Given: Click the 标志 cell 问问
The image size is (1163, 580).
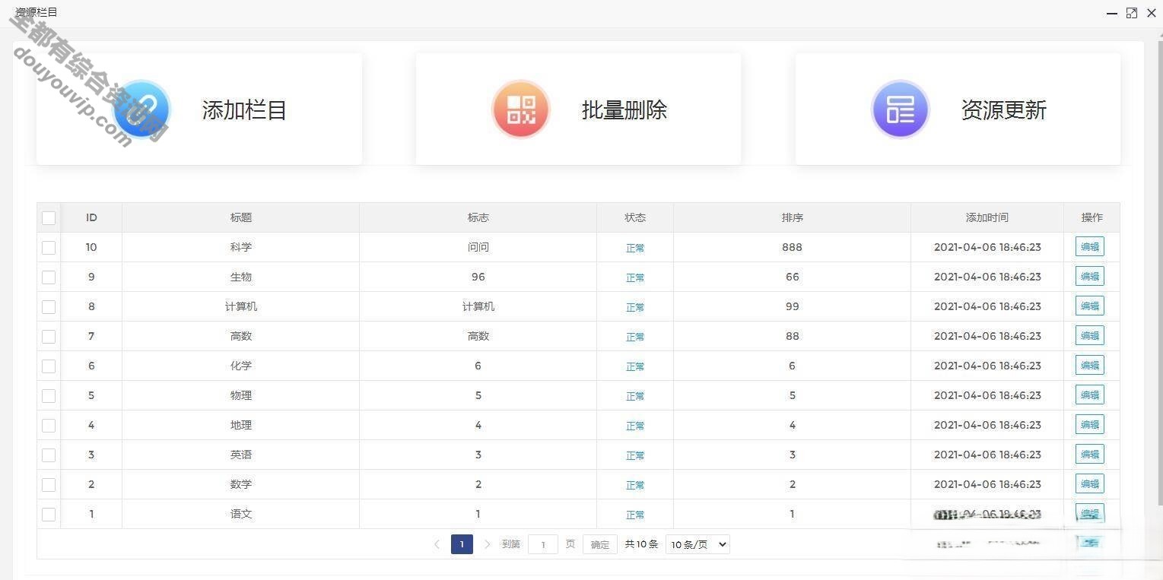Looking at the screenshot, I should tap(478, 247).
